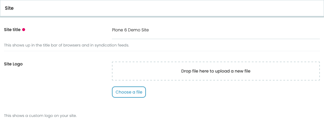Click the word 'Site' in the header

tap(9, 8)
